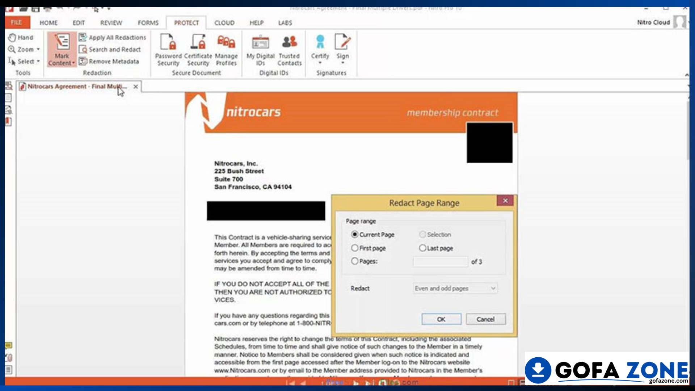Open My Digital IDs
Image resolution: width=695 pixels, height=391 pixels.
coord(261,50)
